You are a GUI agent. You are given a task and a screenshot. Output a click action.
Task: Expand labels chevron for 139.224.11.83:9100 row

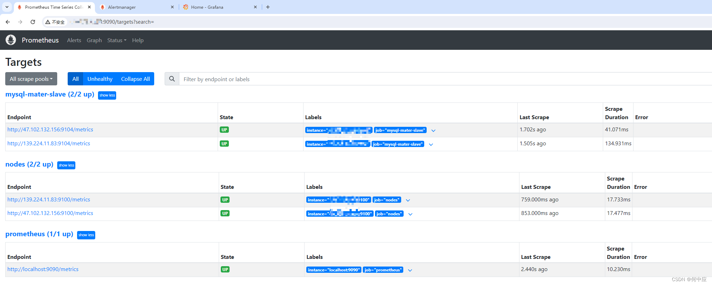coord(408,200)
